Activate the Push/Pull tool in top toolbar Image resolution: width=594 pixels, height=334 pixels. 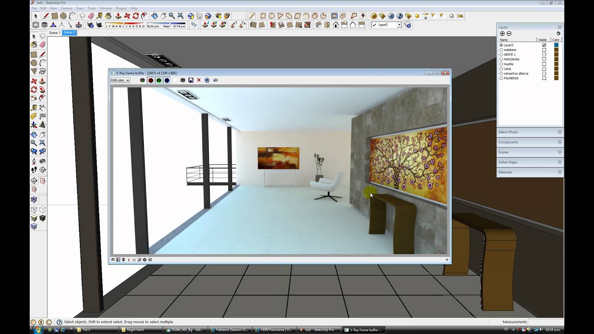(118, 16)
